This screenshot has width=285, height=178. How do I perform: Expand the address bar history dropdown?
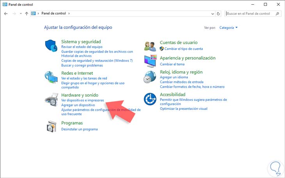click(212, 14)
